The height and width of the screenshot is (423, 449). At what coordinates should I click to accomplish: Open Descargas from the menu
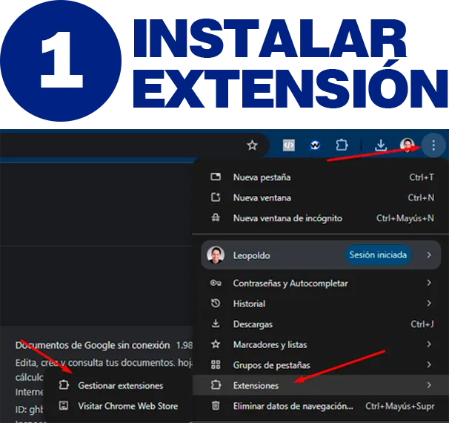point(253,324)
